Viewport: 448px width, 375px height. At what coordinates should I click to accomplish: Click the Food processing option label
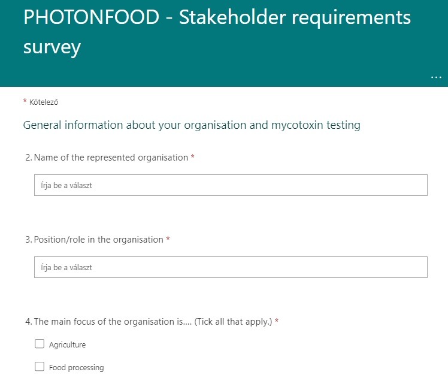(76, 368)
